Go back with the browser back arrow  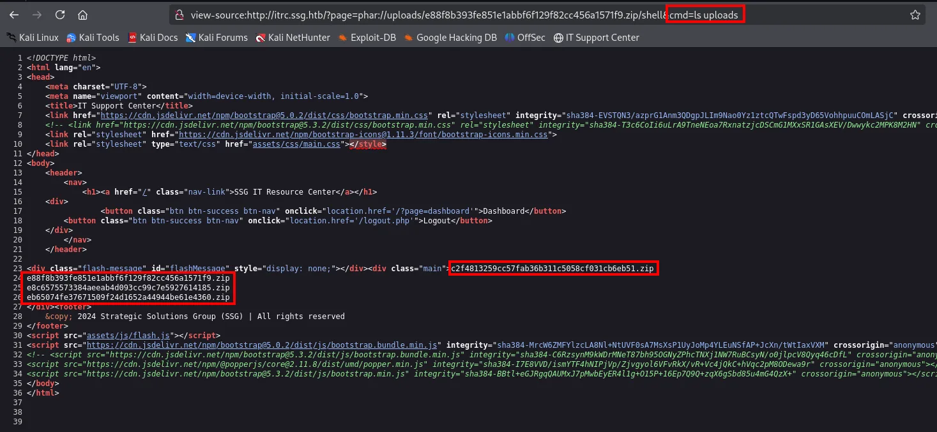click(14, 15)
